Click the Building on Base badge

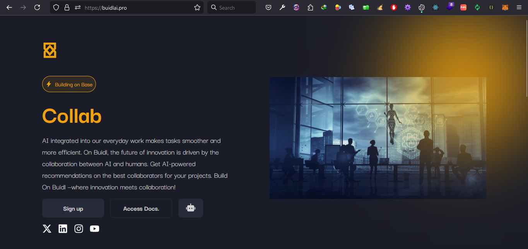[69, 84]
